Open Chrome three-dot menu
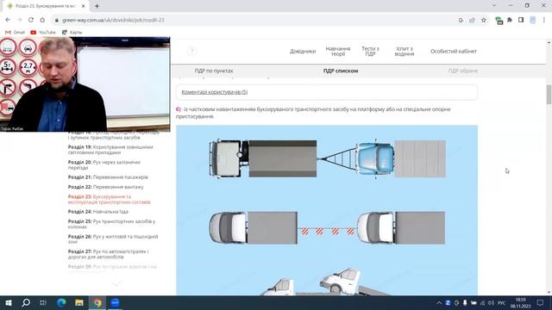This screenshot has width=552, height=310. 544,20
